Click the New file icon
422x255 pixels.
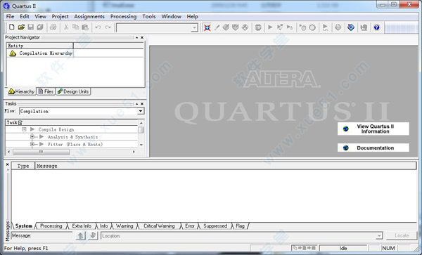pyautogui.click(x=11, y=27)
